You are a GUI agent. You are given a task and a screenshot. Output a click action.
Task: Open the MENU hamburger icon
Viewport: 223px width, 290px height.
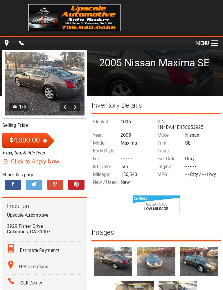coord(215,43)
